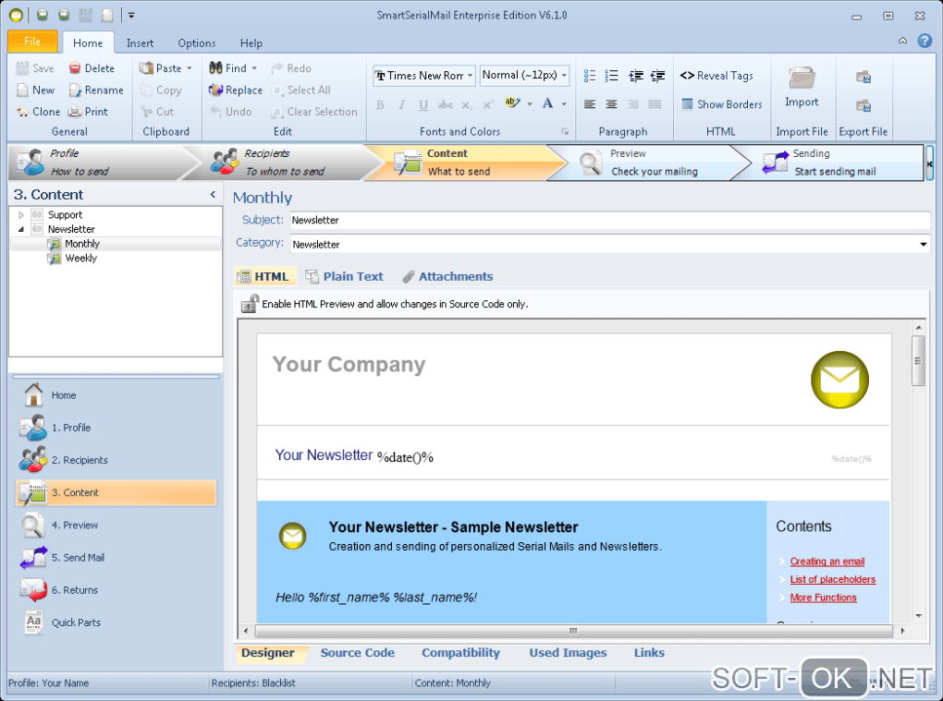Create a New item via ribbon
943x701 pixels.
click(35, 91)
